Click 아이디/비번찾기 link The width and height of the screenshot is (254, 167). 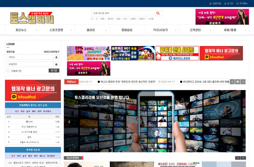click(51, 52)
